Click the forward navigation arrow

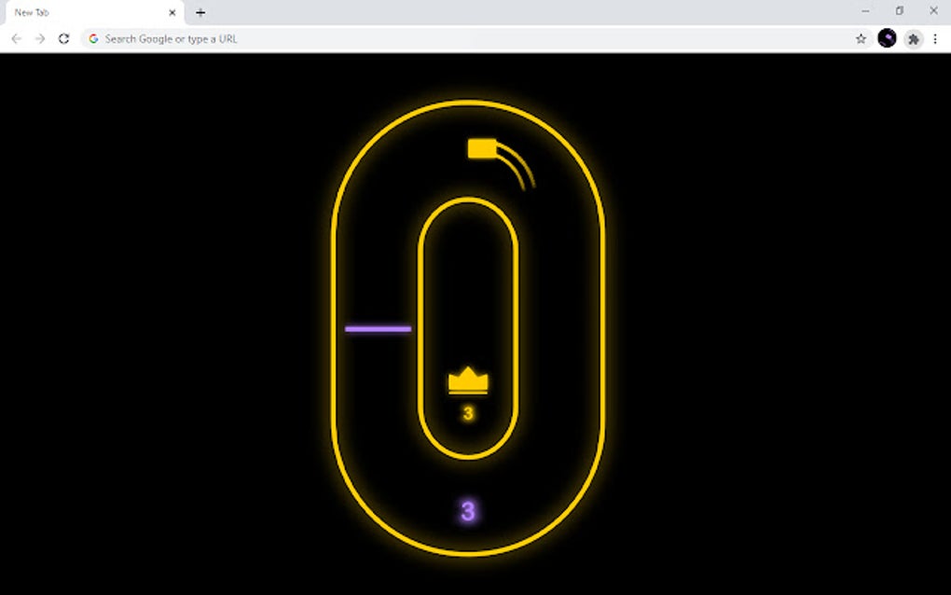[x=39, y=38]
